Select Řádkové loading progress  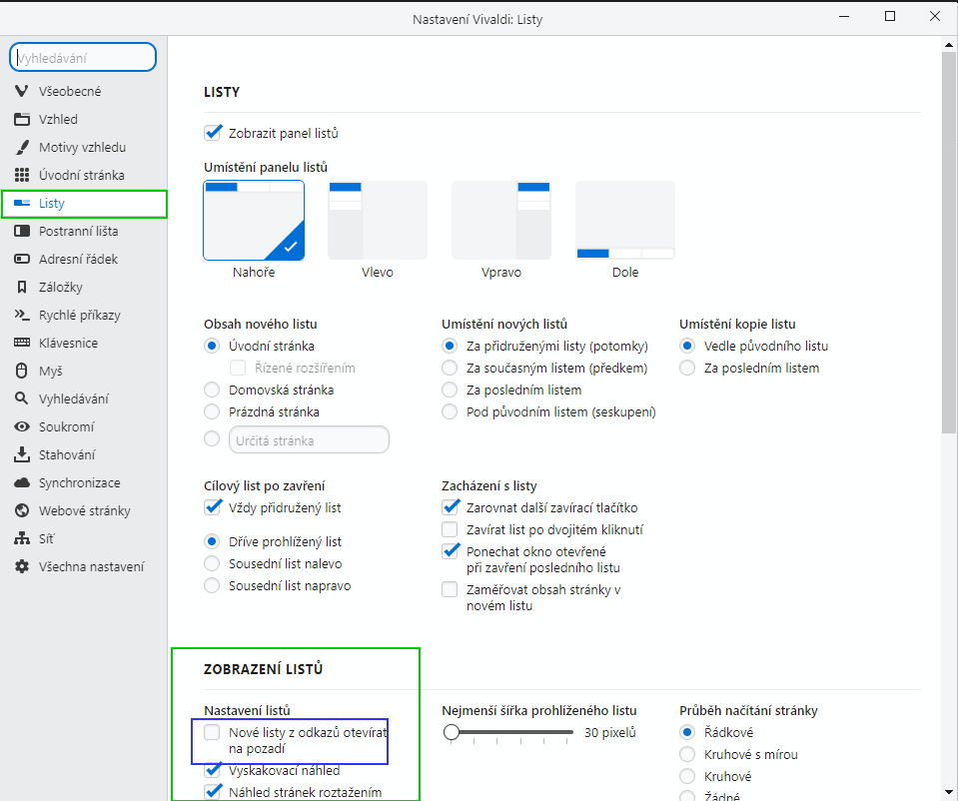click(687, 732)
